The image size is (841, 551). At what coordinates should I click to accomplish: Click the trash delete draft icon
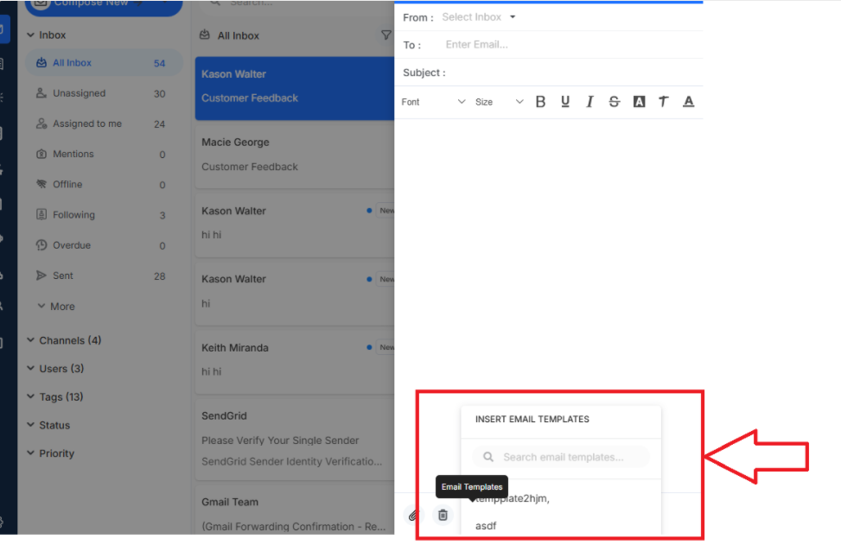coord(443,515)
